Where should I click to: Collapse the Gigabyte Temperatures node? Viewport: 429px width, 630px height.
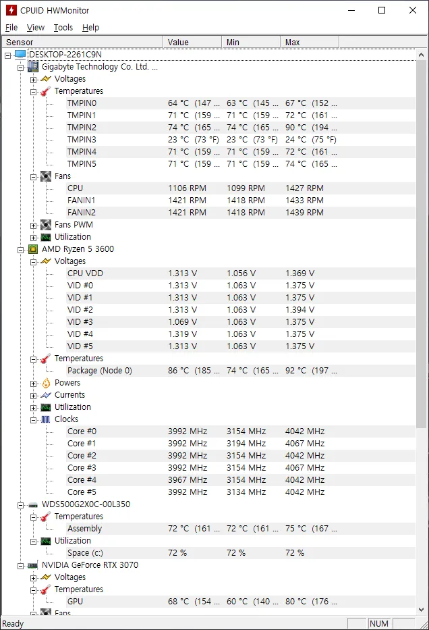click(34, 92)
